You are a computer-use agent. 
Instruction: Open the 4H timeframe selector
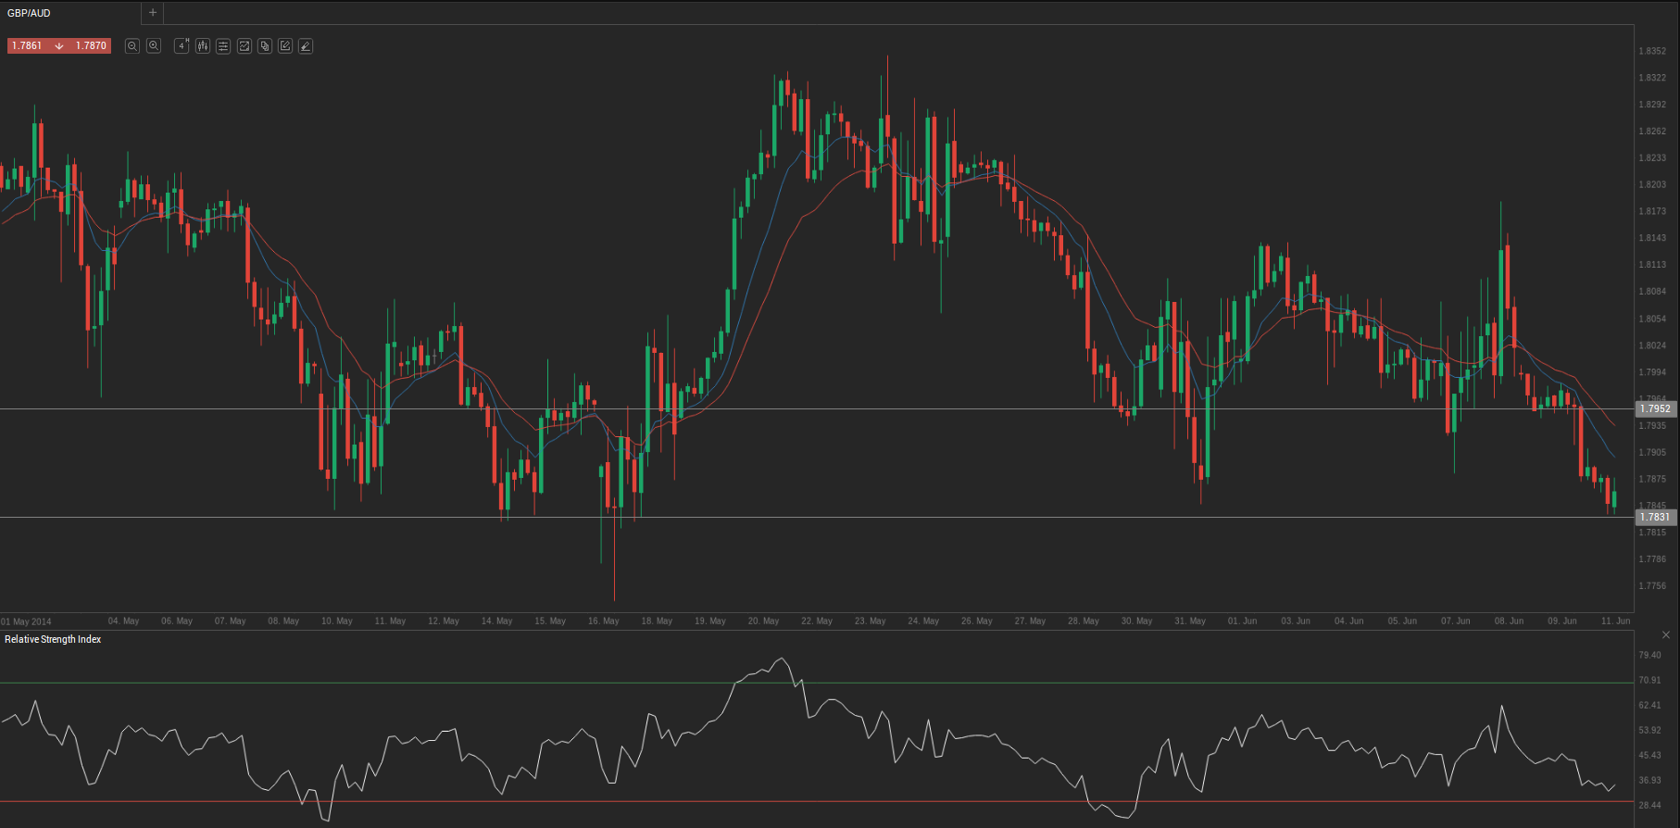(182, 46)
